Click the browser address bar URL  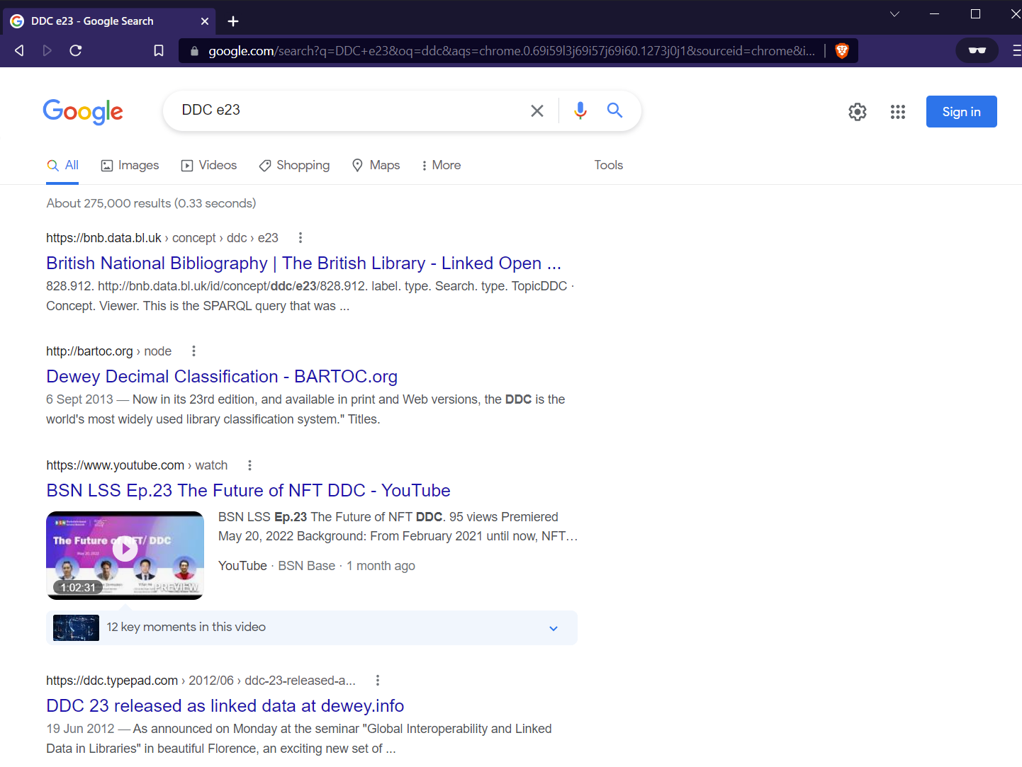pos(512,51)
